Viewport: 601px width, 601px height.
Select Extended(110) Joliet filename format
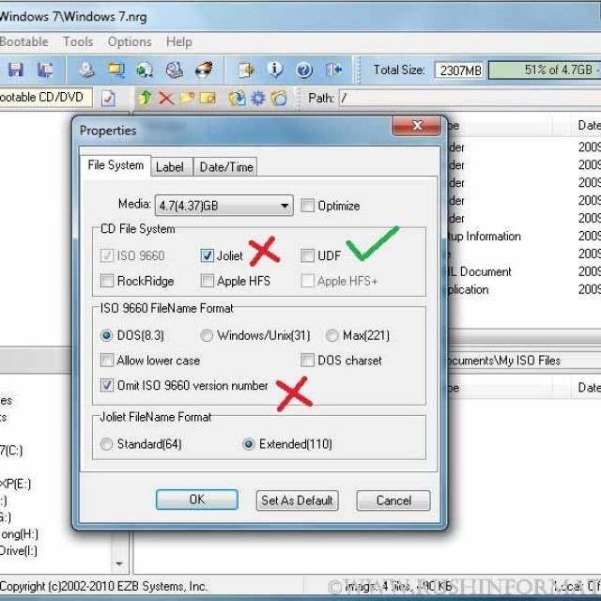[x=248, y=444]
